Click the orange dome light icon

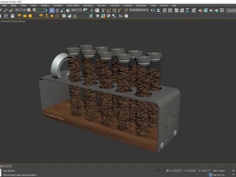coord(25,16)
